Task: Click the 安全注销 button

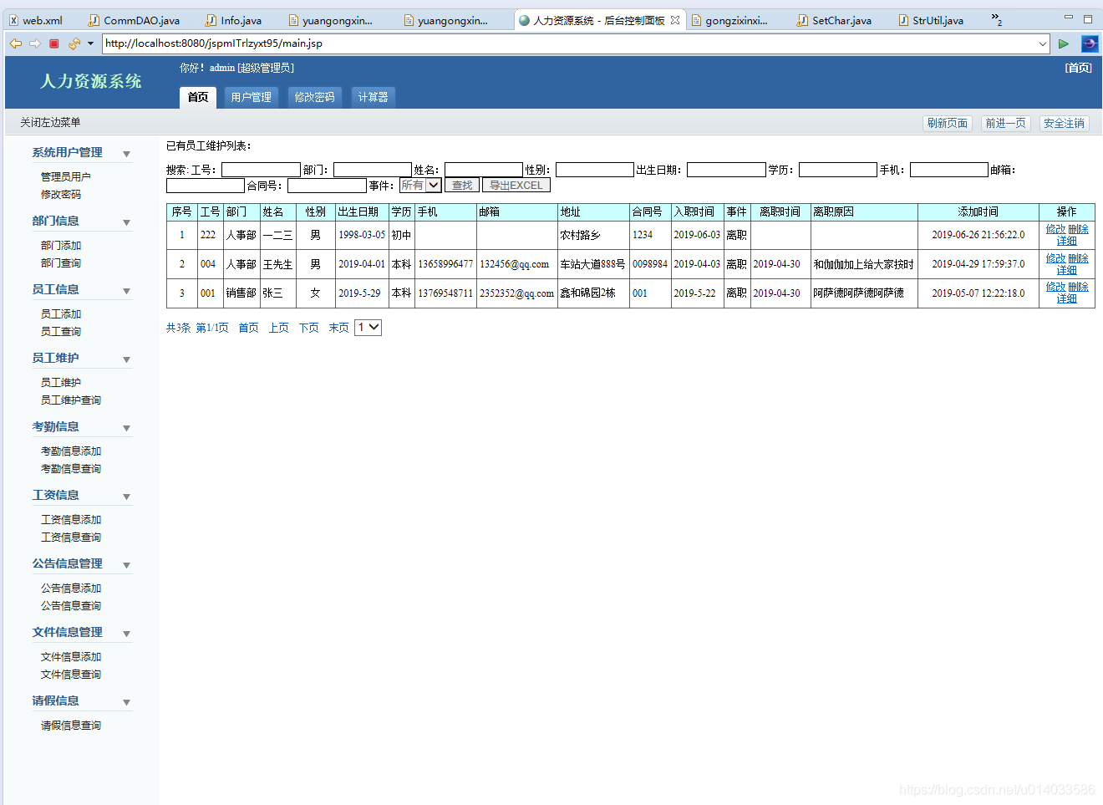Action: click(x=1065, y=123)
